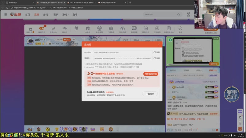The width and height of the screenshot is (246, 138).
Task: Click the site search input box
Action: point(160,14)
